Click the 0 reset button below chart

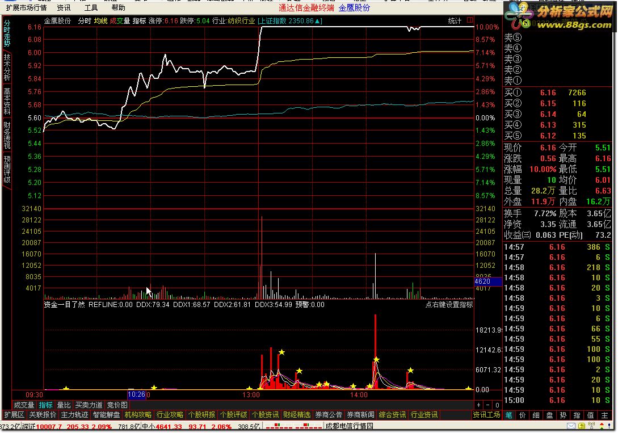click(497, 405)
